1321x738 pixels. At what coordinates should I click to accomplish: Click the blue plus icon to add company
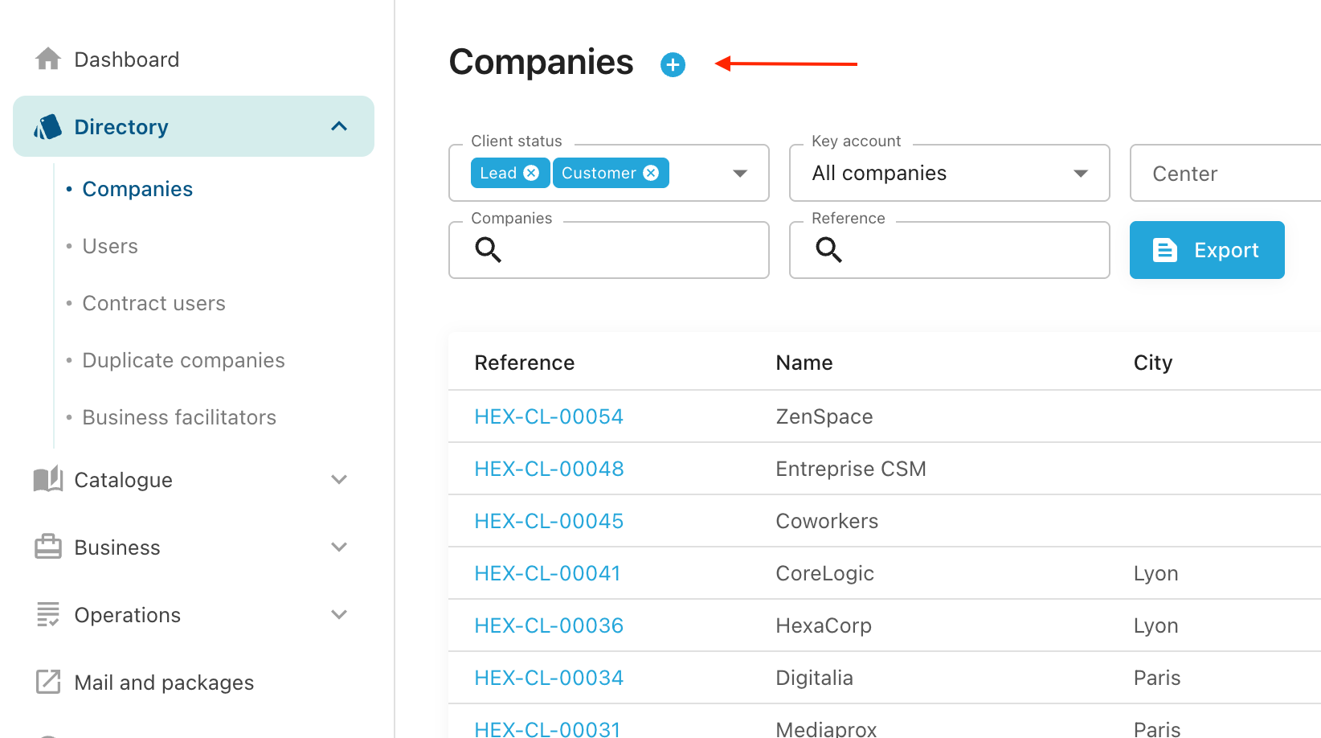point(673,64)
